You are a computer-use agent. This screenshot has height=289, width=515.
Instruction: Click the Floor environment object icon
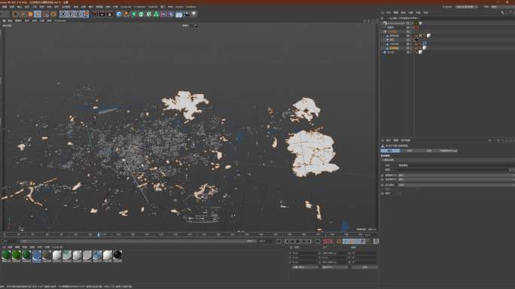coord(179,14)
